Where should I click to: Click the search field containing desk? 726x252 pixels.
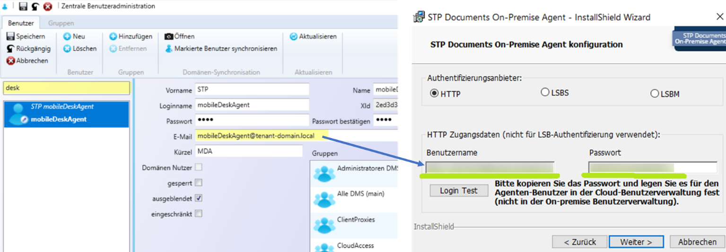click(x=66, y=88)
